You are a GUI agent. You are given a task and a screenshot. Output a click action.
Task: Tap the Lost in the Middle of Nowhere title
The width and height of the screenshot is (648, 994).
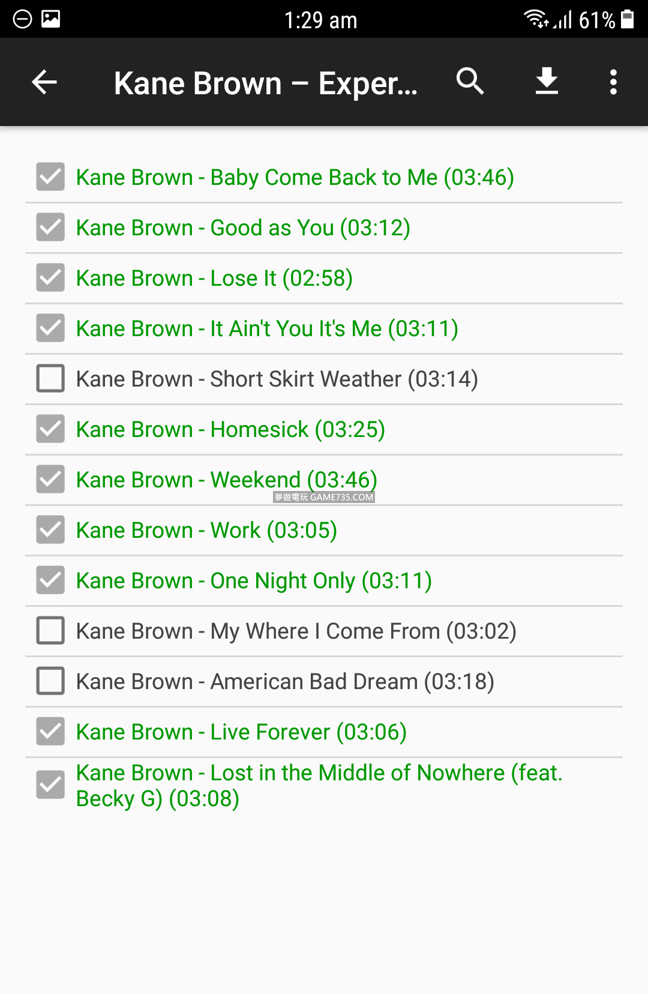pyautogui.click(x=319, y=785)
